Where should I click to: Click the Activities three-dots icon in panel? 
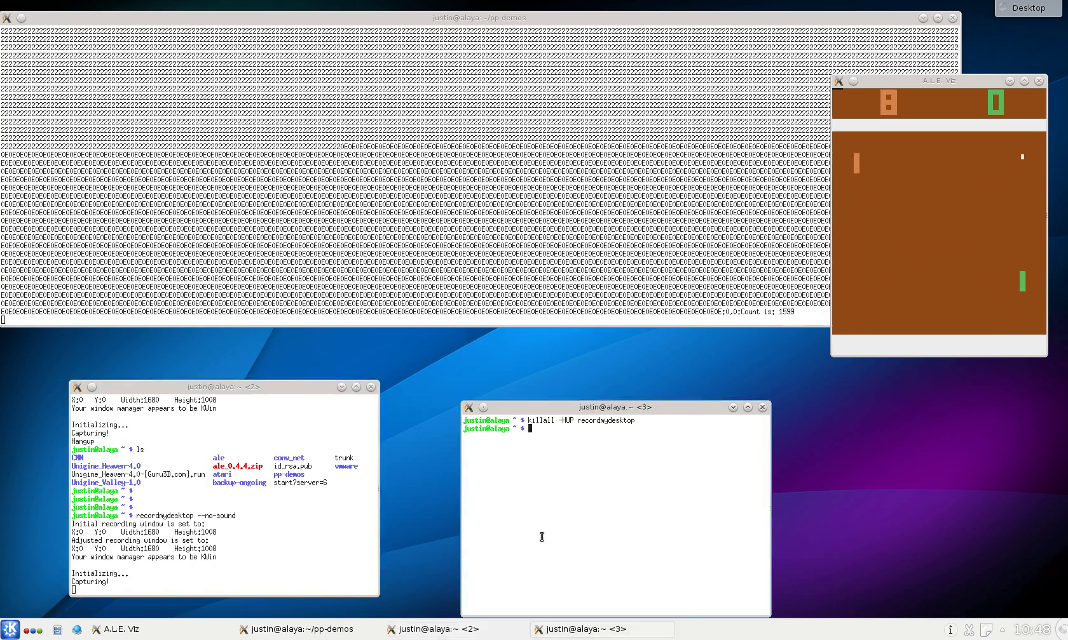tap(33, 630)
